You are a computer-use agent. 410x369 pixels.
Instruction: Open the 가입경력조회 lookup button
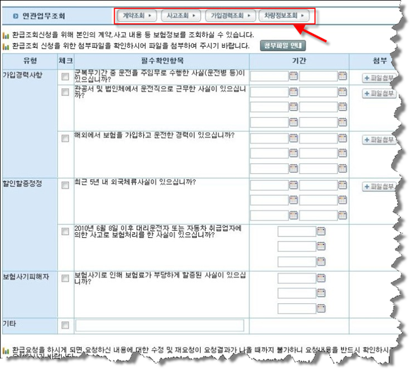pos(231,16)
